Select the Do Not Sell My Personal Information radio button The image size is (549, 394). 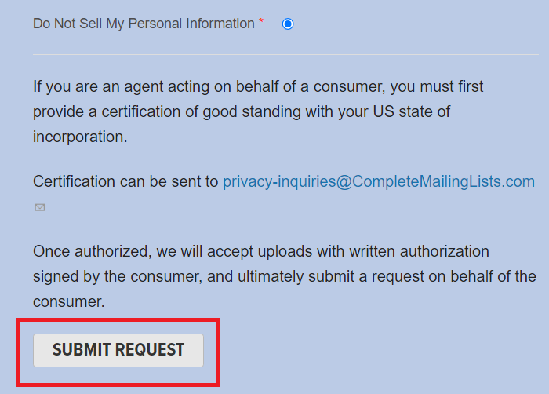click(288, 24)
